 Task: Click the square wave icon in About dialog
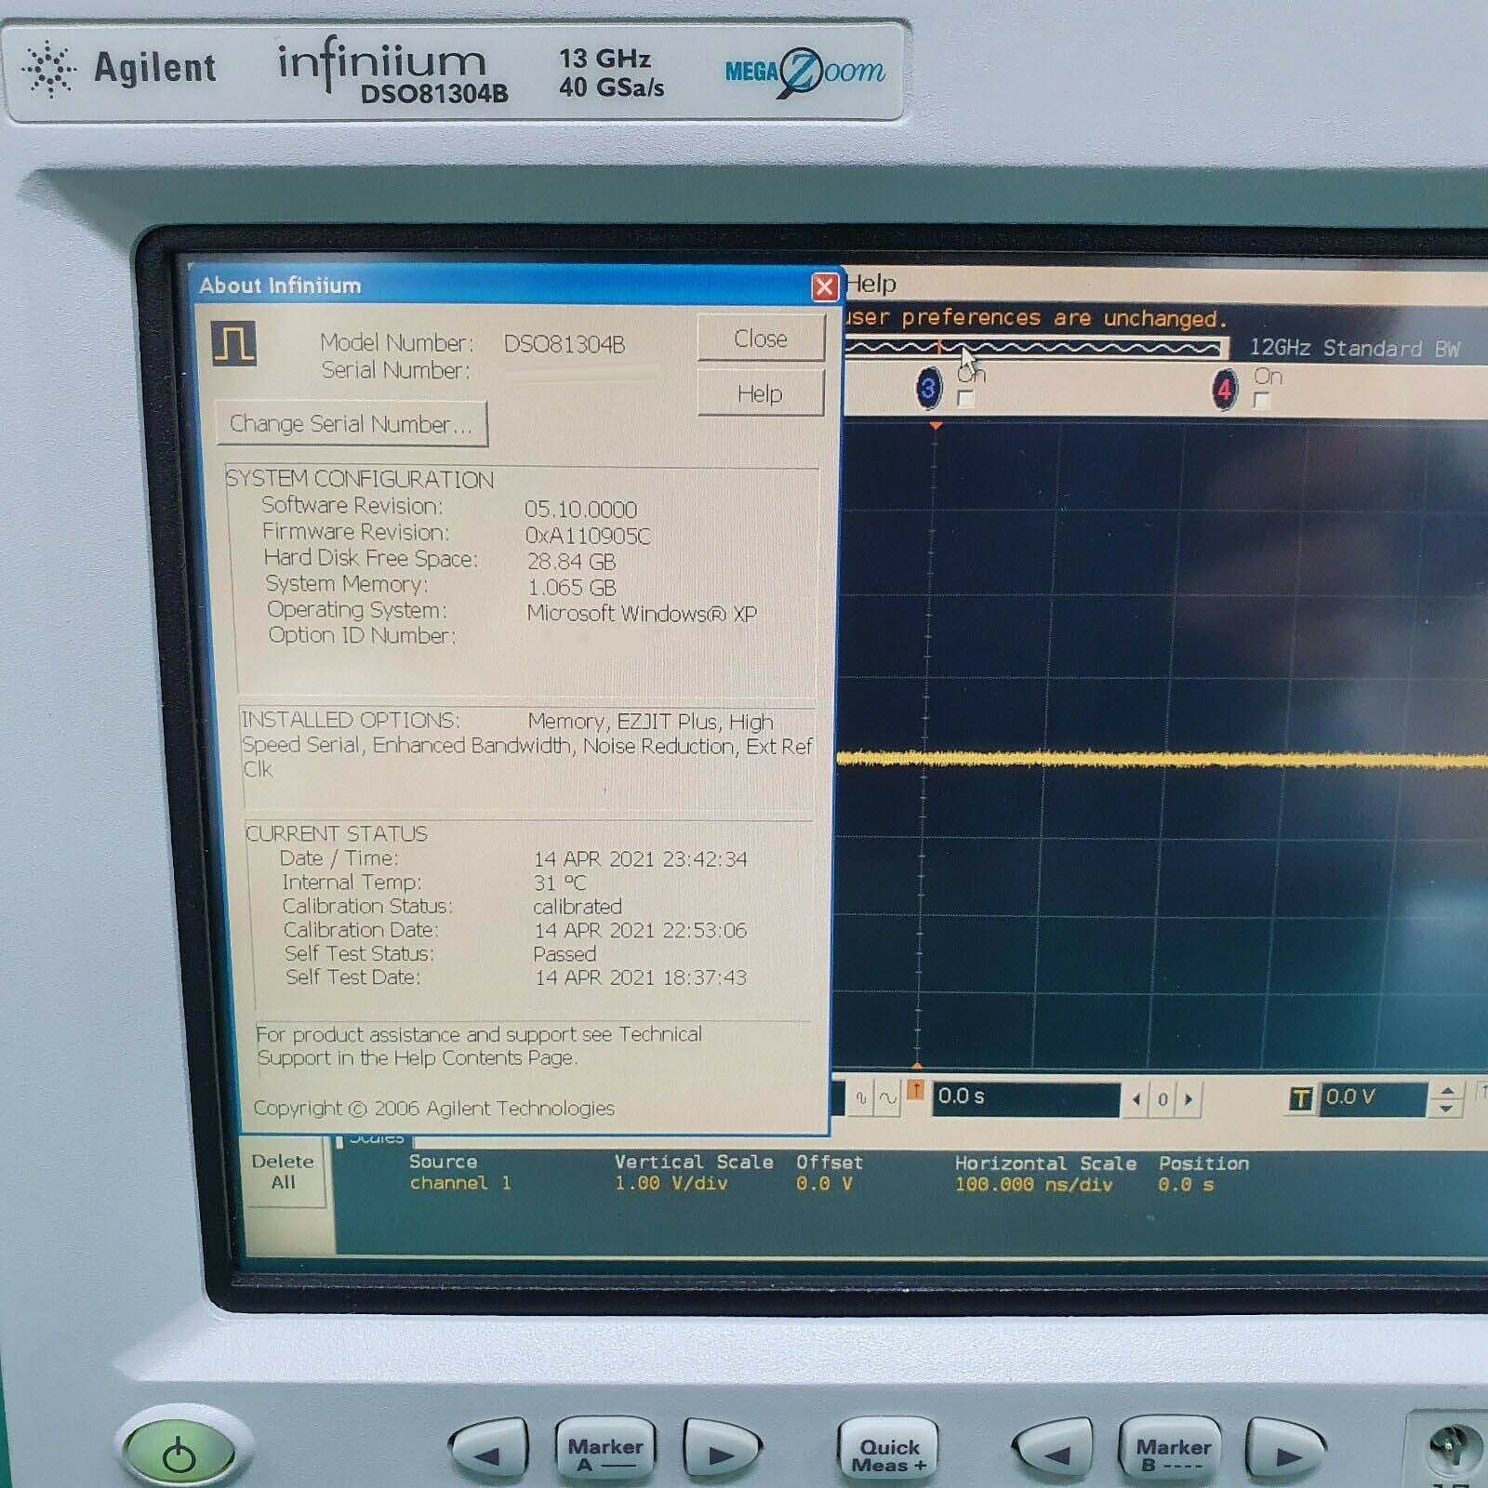(x=234, y=343)
